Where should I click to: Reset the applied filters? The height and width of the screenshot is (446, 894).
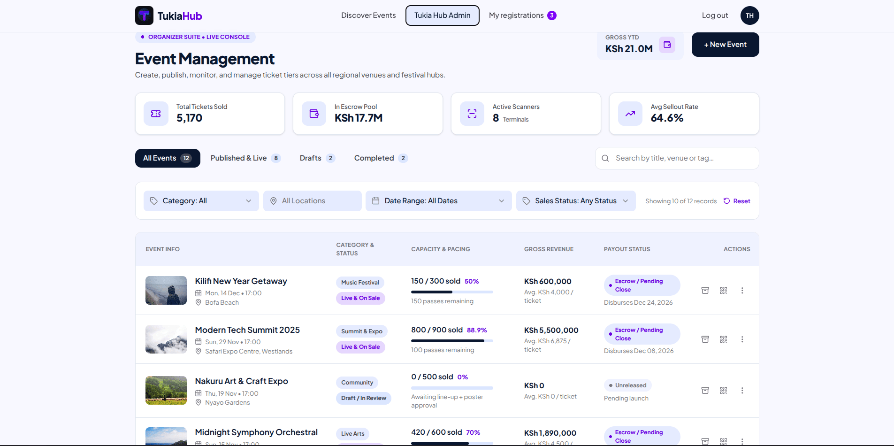click(x=737, y=201)
